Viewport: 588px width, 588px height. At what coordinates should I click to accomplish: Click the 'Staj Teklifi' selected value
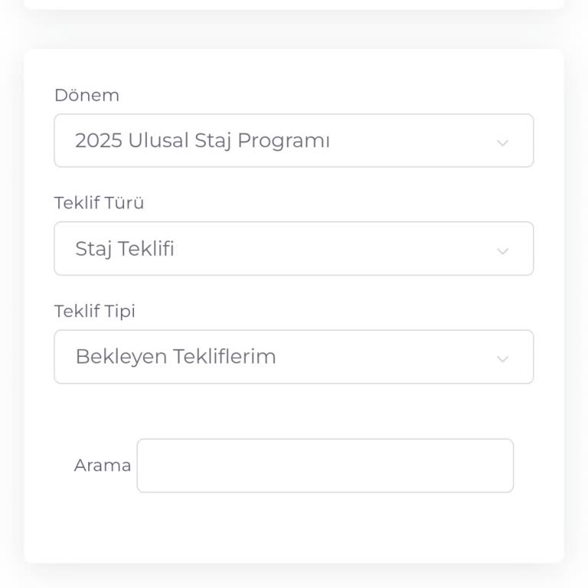[125, 249]
